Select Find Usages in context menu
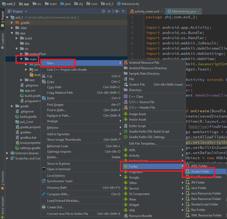Image resolution: width=227 pixels, height=219 pixels. tap(82, 105)
